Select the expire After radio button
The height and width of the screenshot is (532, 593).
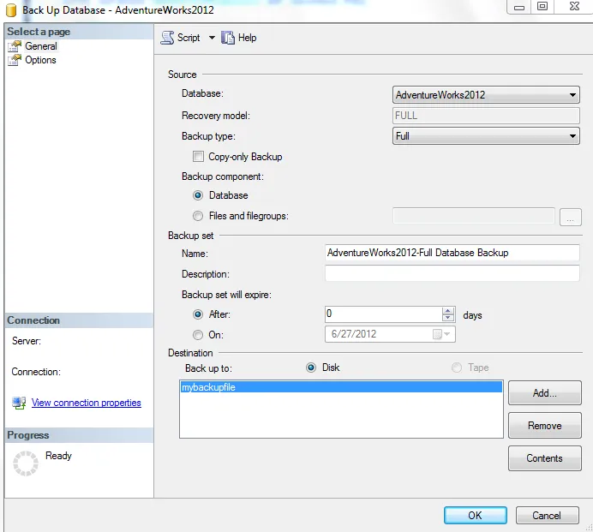click(198, 314)
